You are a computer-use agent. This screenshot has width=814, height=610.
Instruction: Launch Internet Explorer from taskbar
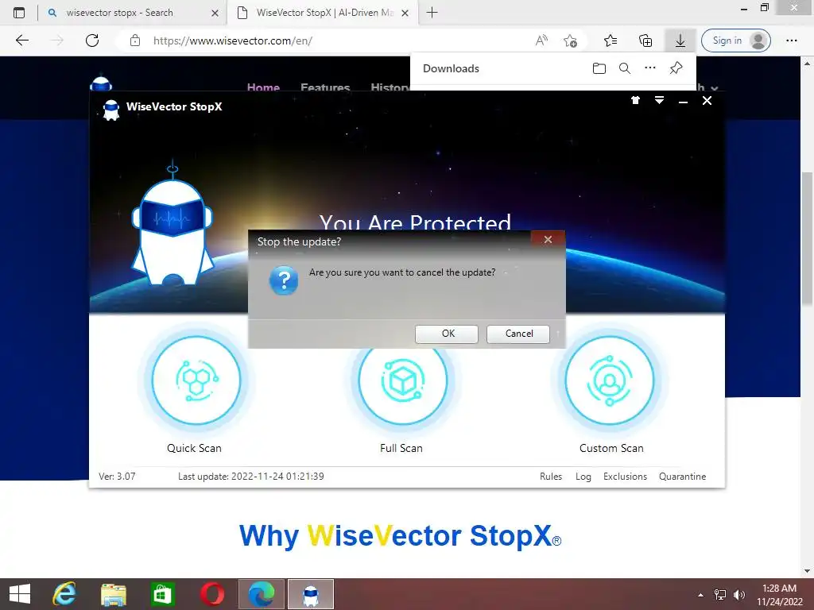tap(65, 594)
